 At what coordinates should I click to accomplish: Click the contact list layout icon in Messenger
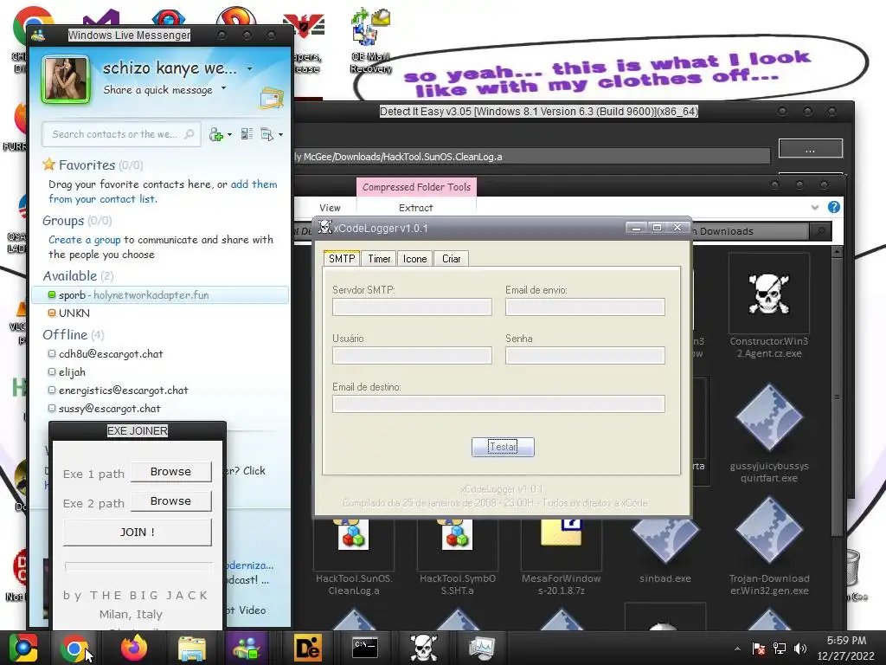[x=247, y=134]
